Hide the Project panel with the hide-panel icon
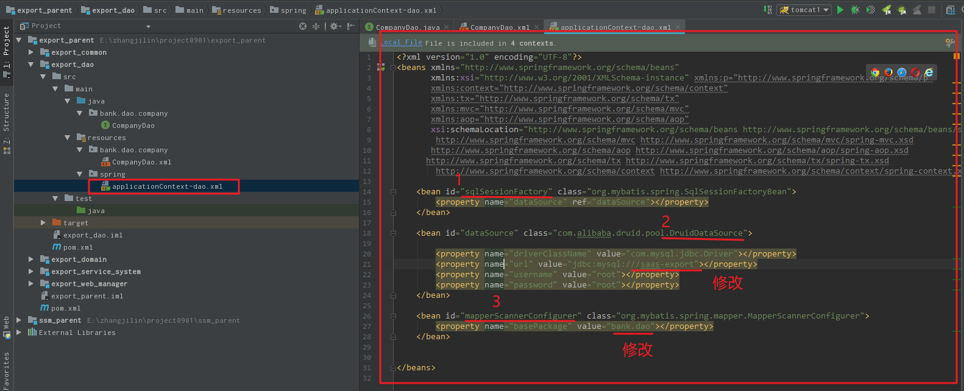This screenshot has width=964, height=391. click(x=350, y=26)
